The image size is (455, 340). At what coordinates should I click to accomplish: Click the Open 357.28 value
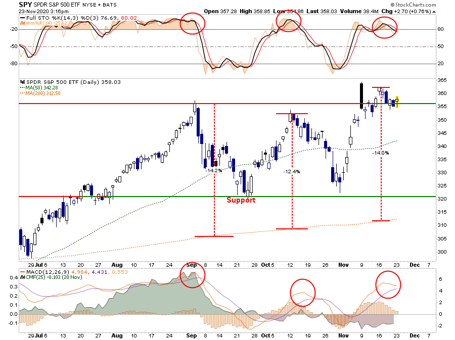click(x=220, y=11)
